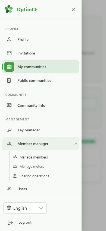The image size is (106, 231).
Task: Click the Public communities contact-book icon
Action: [9, 80]
